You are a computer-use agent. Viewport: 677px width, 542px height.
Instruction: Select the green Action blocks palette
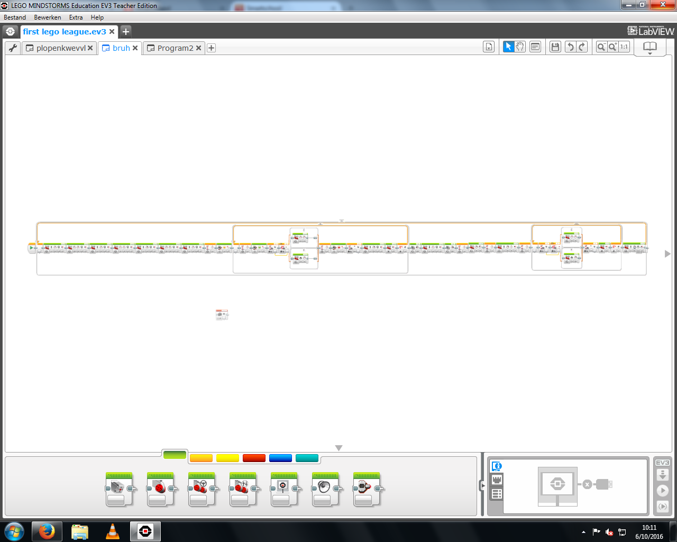pyautogui.click(x=175, y=455)
